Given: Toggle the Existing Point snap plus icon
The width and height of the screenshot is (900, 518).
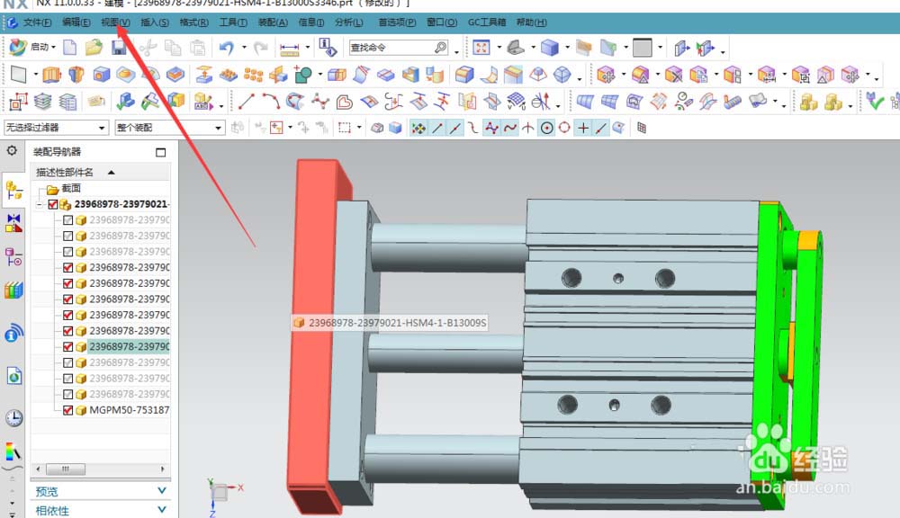Looking at the screenshot, I should pyautogui.click(x=582, y=128).
